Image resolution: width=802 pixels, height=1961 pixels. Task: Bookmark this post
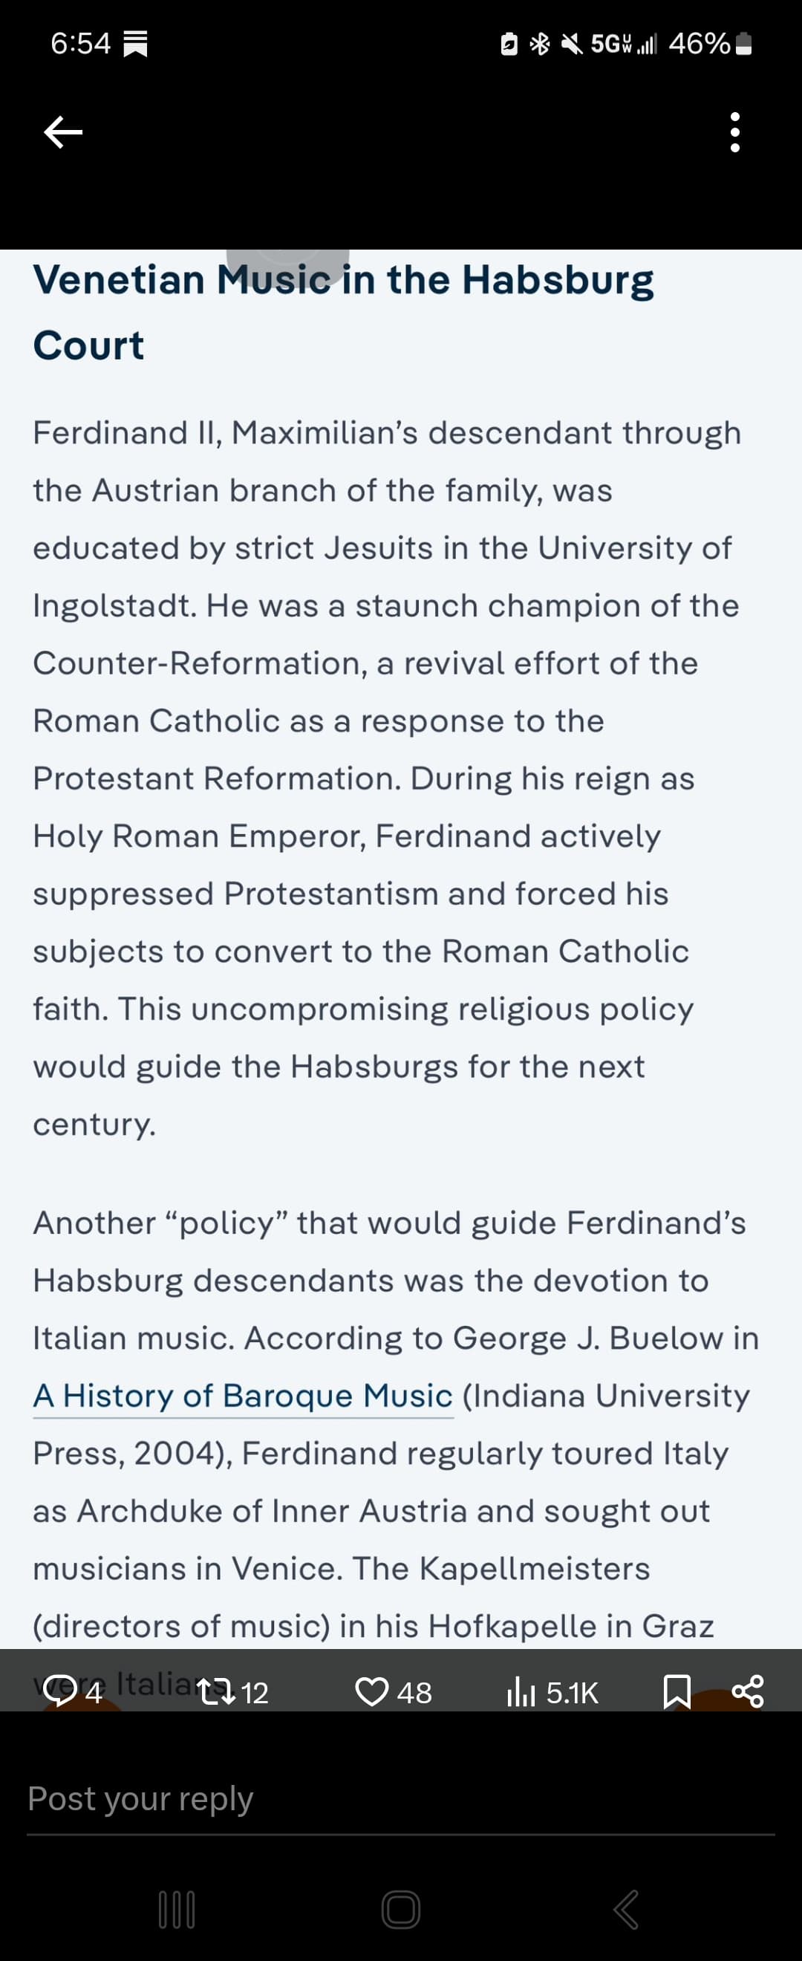click(677, 1691)
